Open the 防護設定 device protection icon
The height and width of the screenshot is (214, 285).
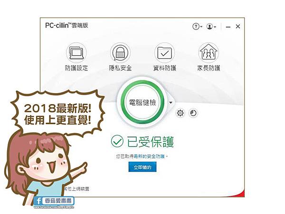click(x=76, y=53)
